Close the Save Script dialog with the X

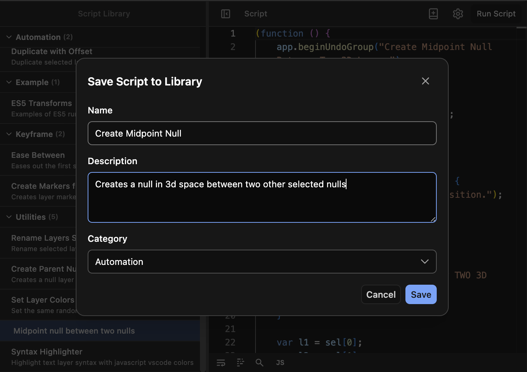[425, 81]
